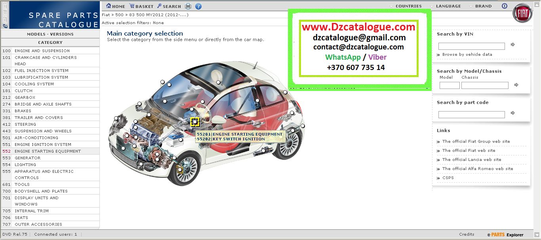Switch to the MODELS - VERSIONS panel
This screenshot has height=240, width=541.
click(x=50, y=34)
